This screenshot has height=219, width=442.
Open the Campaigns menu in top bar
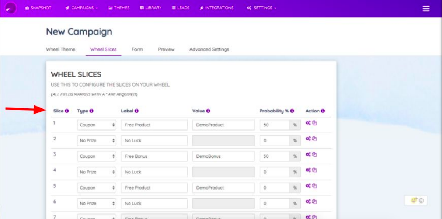(81, 8)
